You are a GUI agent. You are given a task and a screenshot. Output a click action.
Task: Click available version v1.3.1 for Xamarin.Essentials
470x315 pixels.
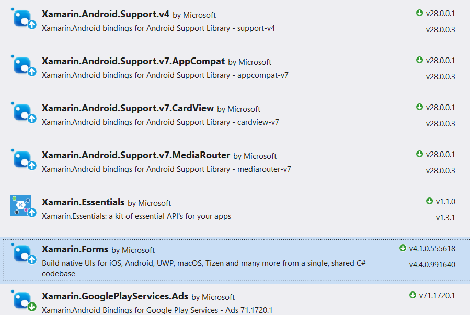tap(445, 217)
